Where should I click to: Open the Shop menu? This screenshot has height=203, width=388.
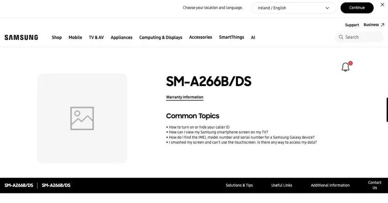(x=57, y=37)
